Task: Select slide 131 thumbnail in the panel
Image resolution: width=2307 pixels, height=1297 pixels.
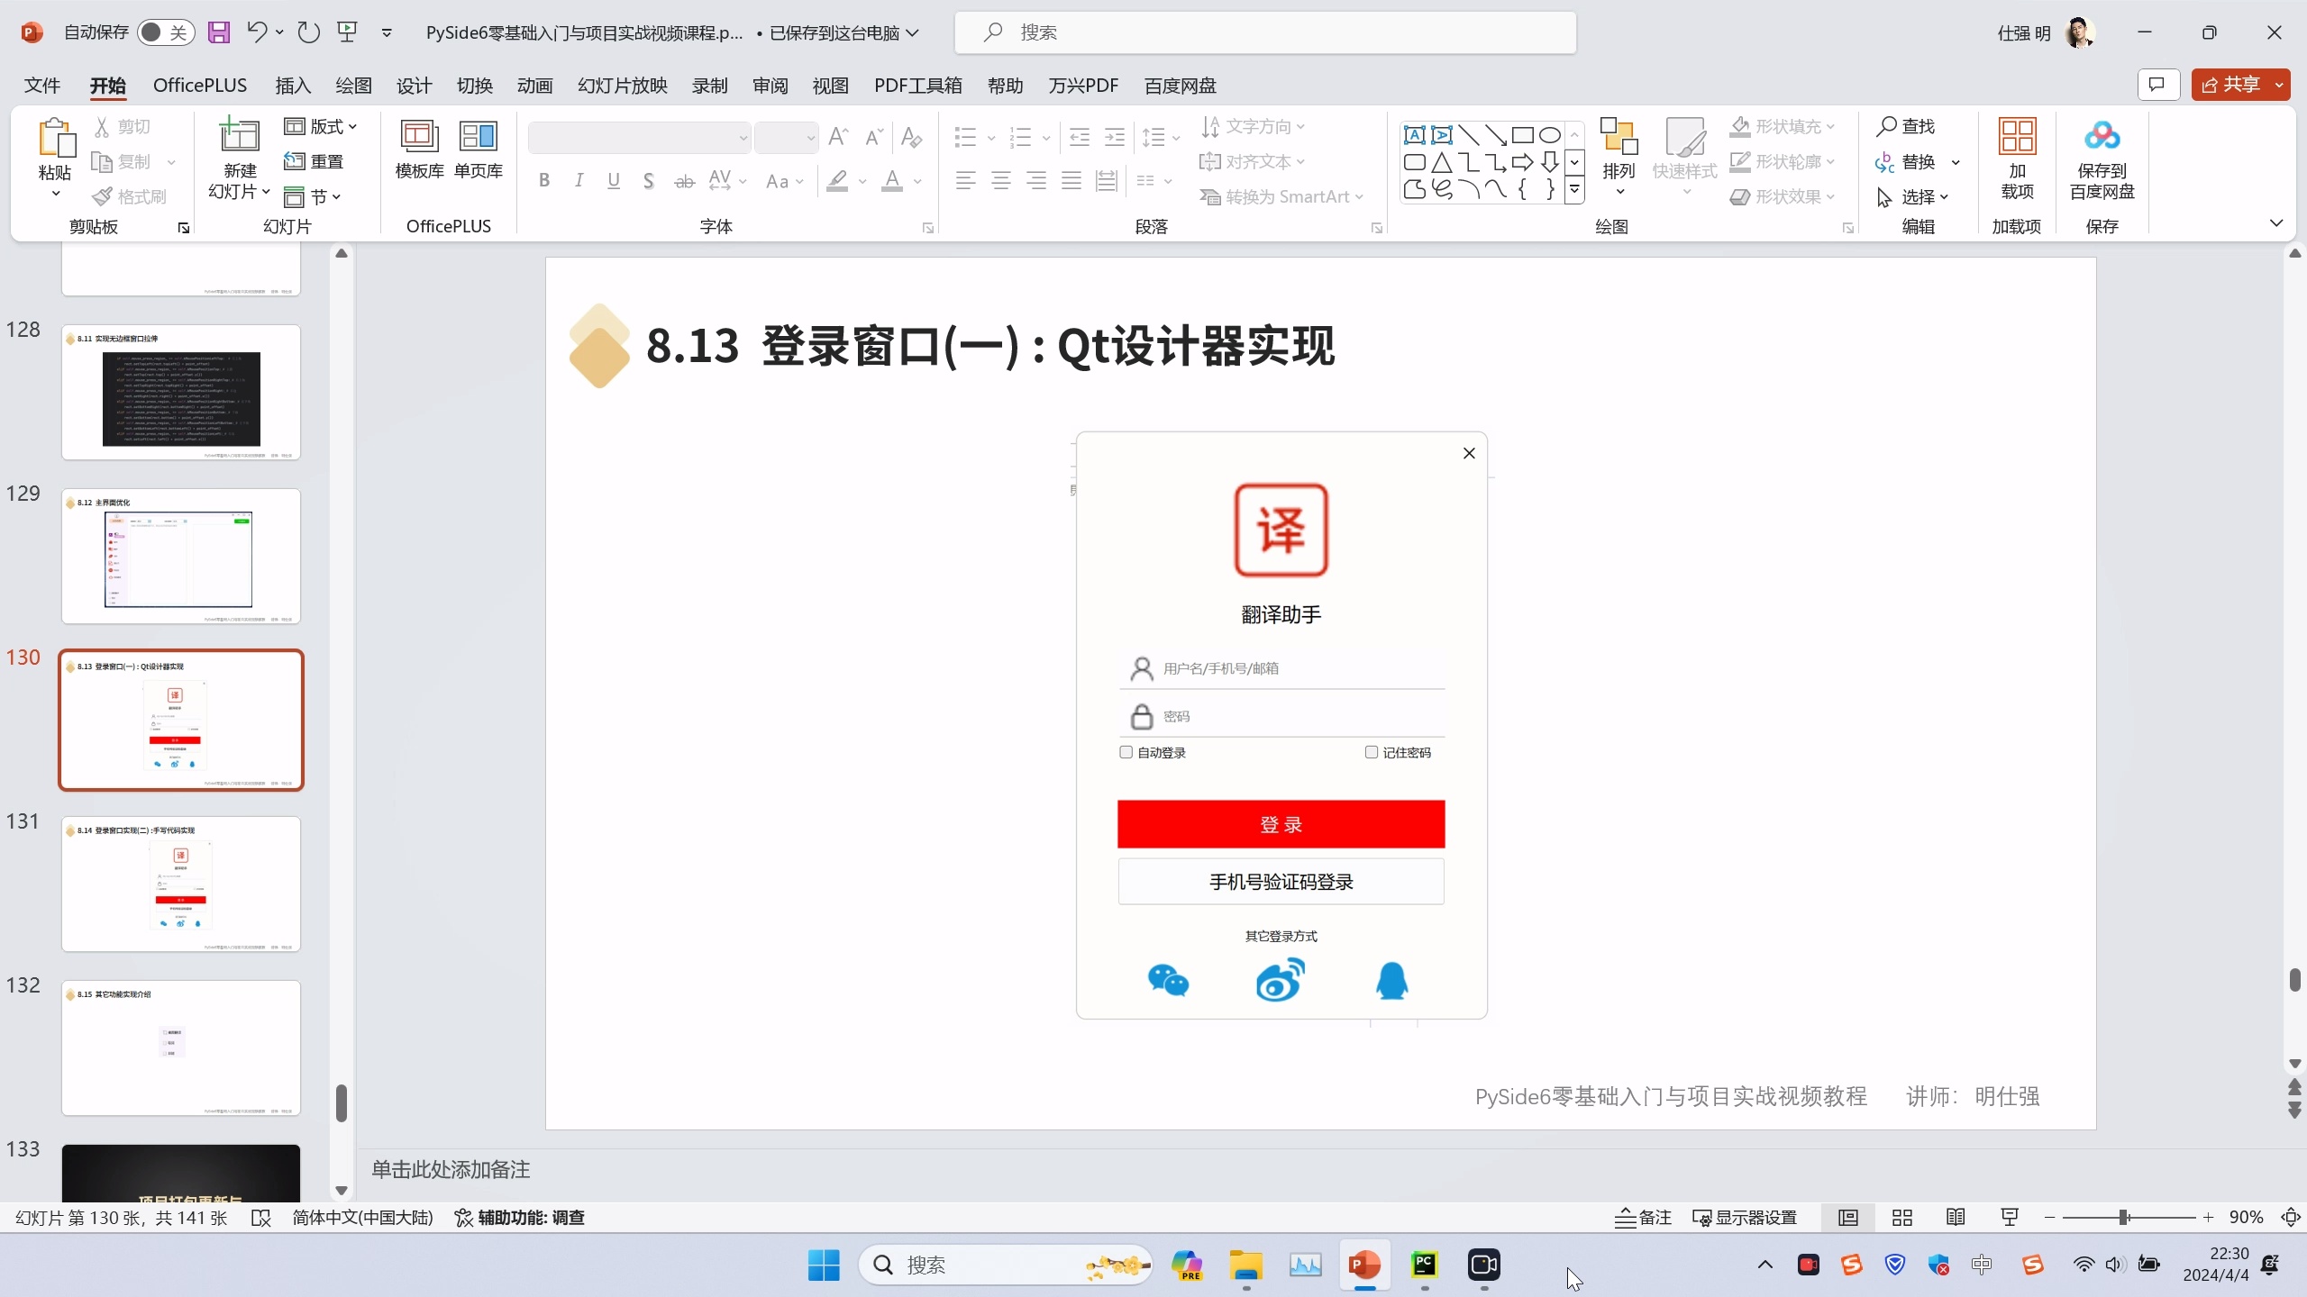Action: 179,884
